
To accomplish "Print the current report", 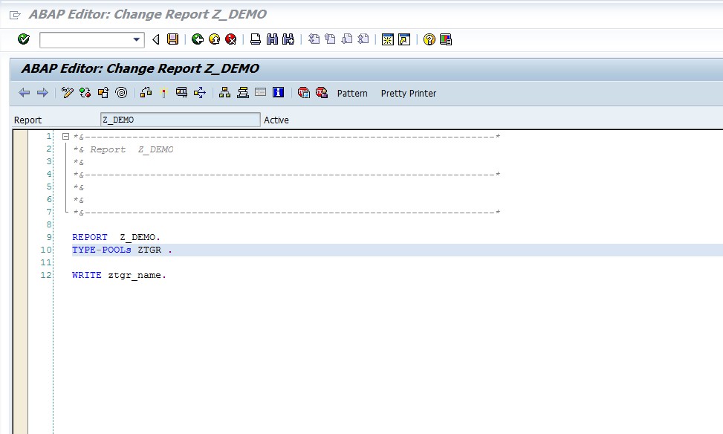I will click(256, 39).
